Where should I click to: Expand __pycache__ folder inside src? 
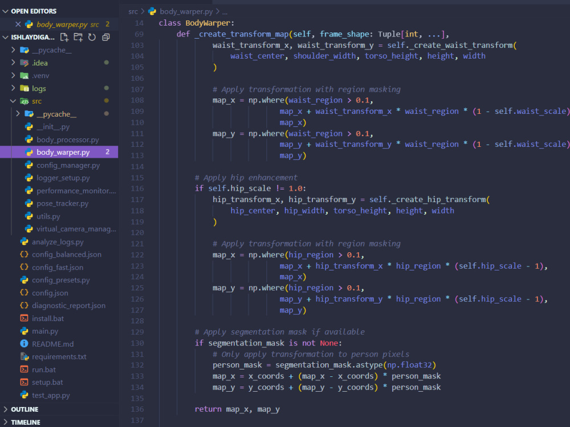18,114
